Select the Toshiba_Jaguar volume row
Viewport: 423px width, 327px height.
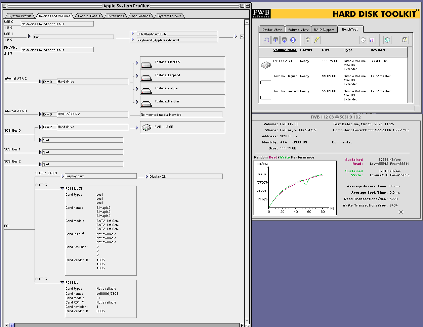333,80
